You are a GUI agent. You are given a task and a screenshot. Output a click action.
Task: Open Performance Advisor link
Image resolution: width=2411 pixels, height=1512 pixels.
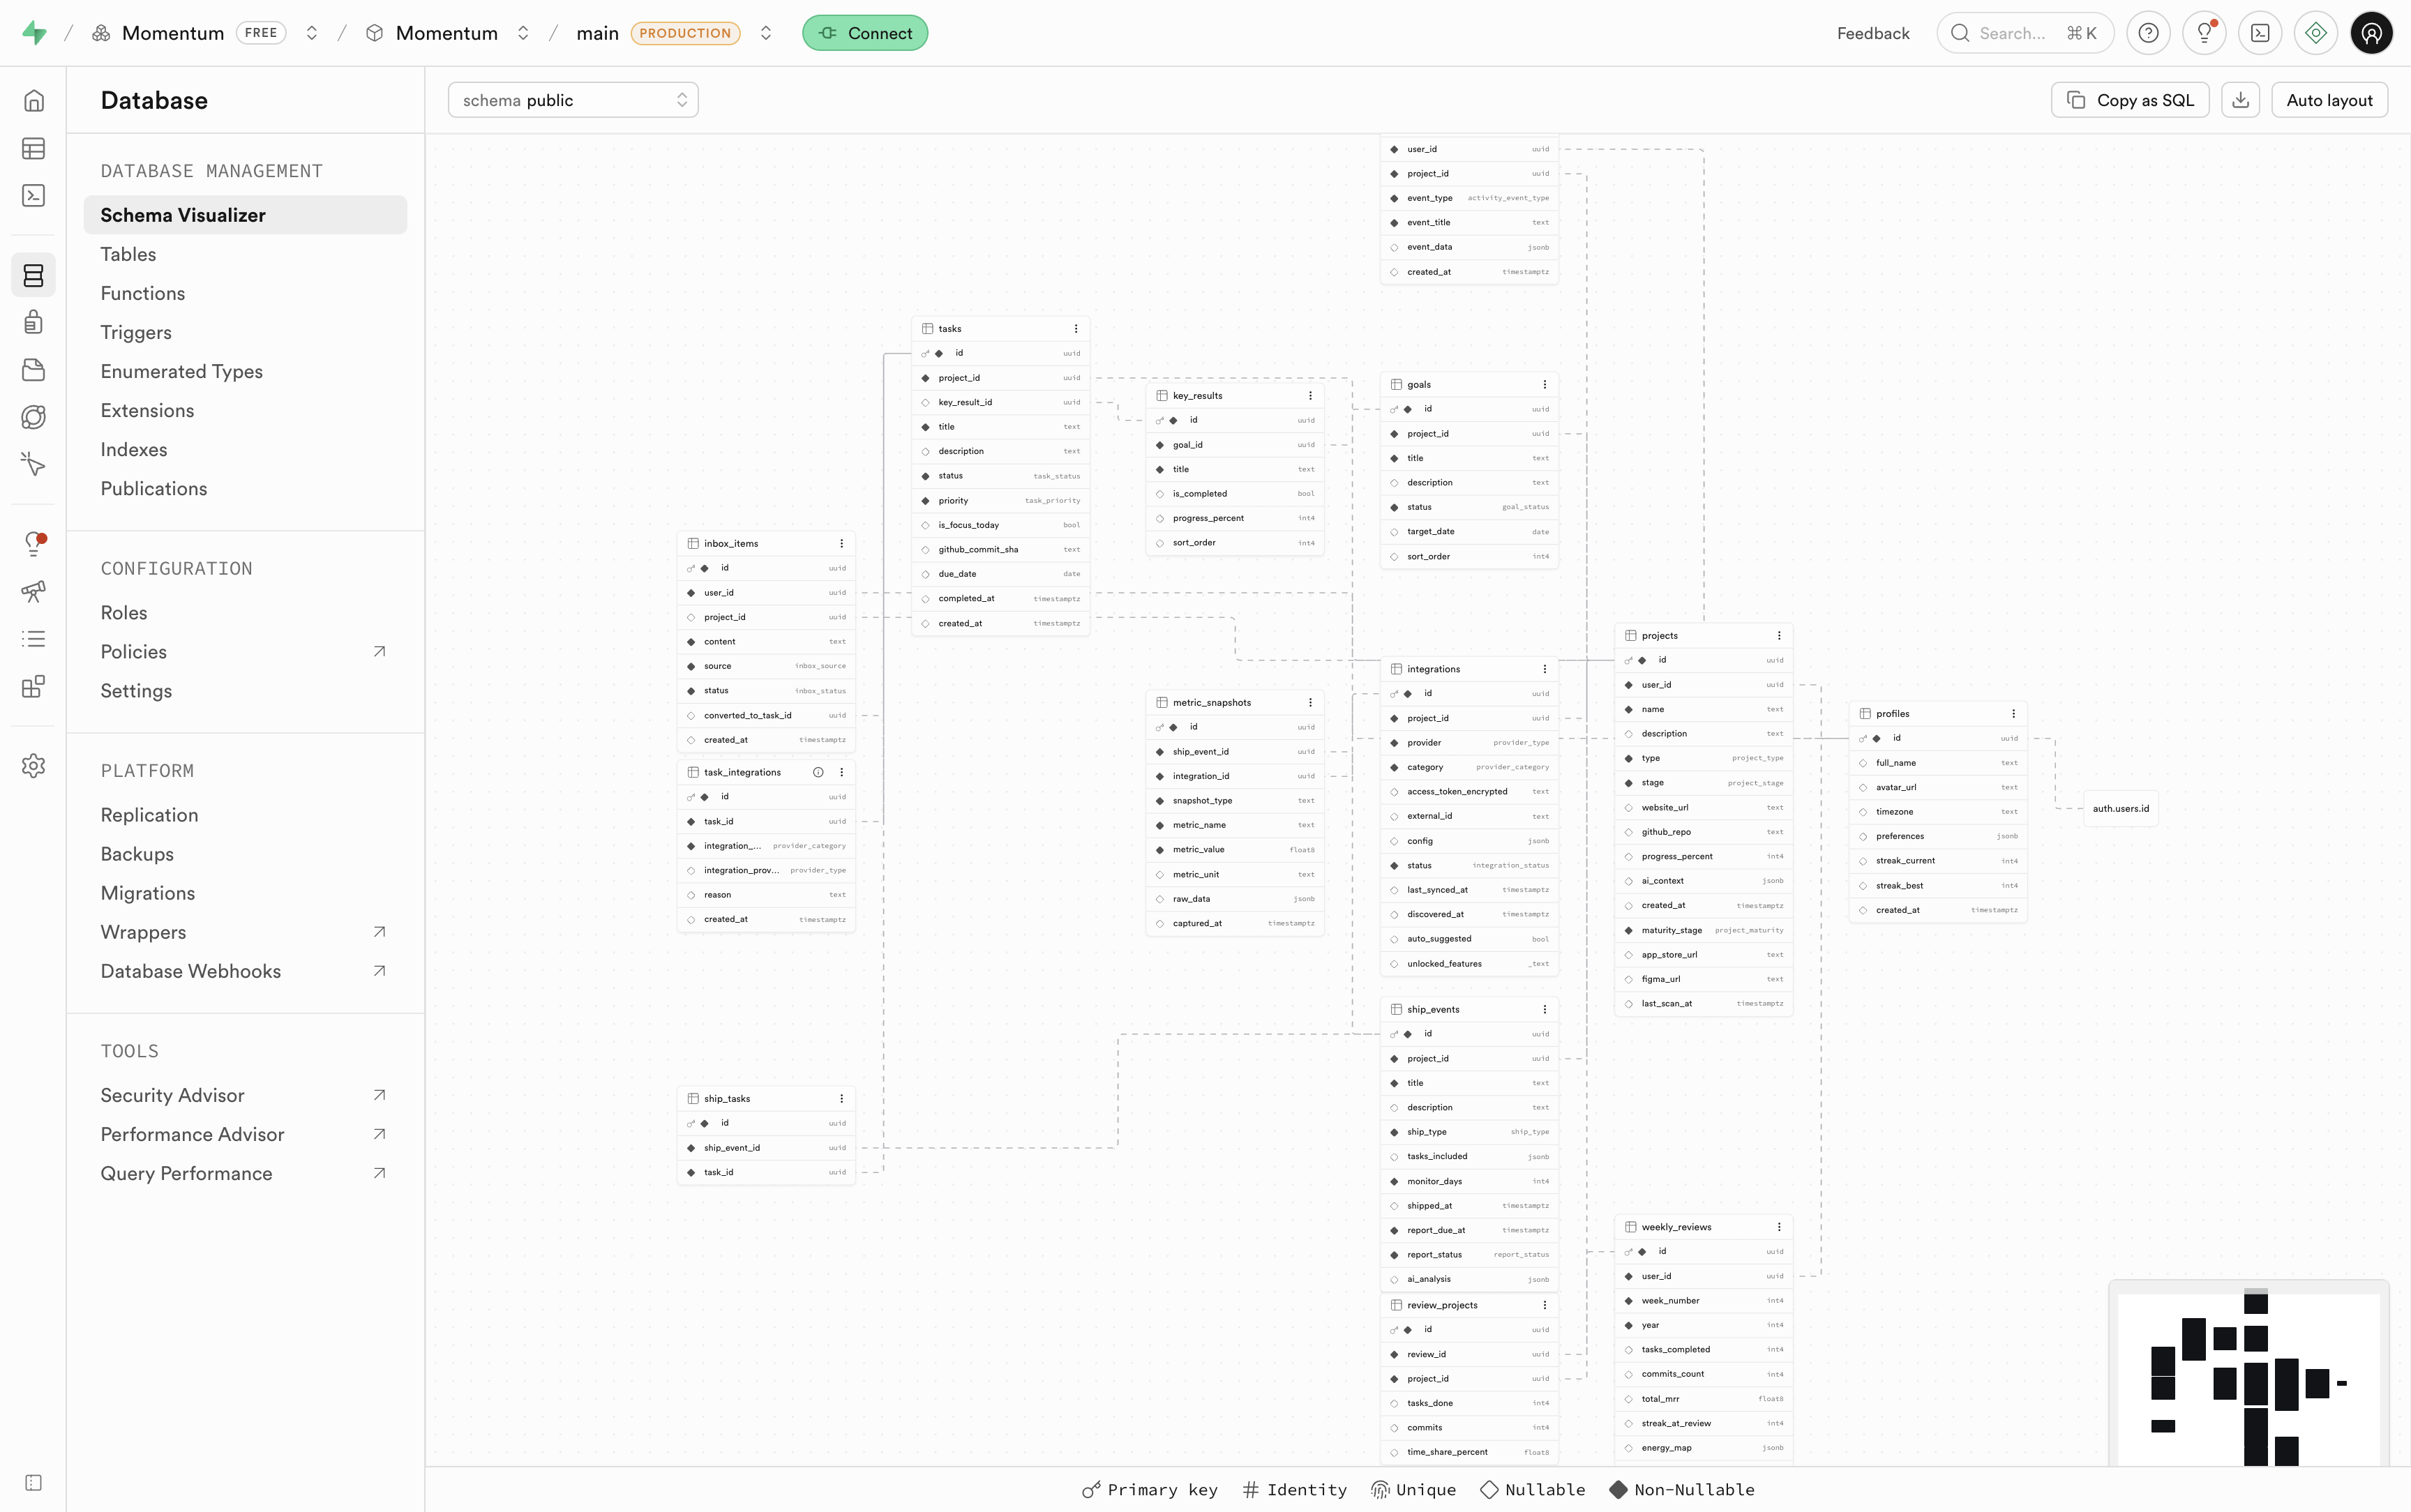point(245,1134)
